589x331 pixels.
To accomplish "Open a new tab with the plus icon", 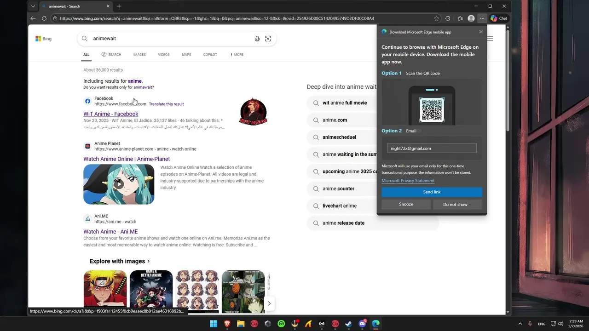I will click(x=119, y=6).
